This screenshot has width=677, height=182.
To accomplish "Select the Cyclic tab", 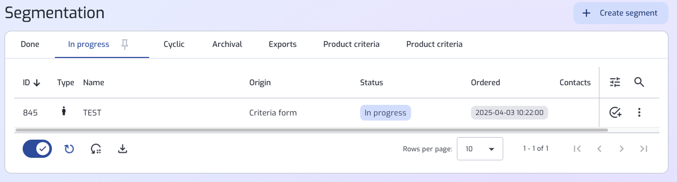I will click(174, 44).
